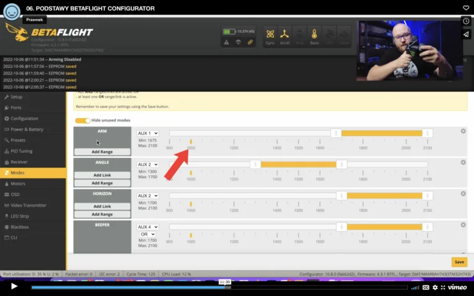Click the warning triangle status icon
The width and height of the screenshot is (474, 296).
(x=226, y=43)
